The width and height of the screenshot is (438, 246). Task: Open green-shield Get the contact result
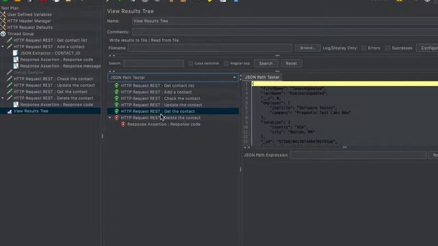point(157,111)
